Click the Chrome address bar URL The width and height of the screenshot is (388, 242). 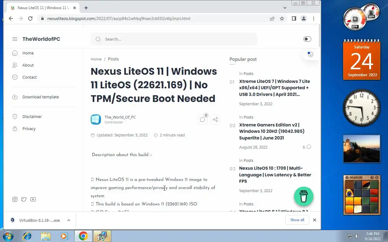(119, 18)
